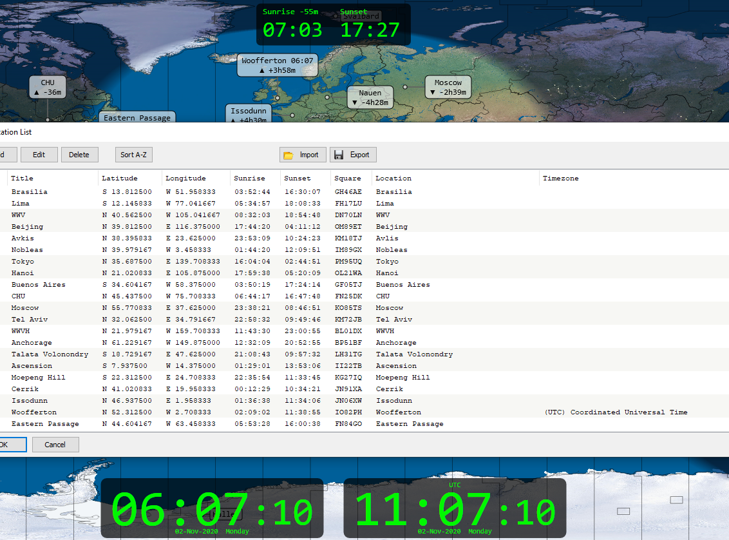
Task: Click the Import folder icon
Action: 289,155
